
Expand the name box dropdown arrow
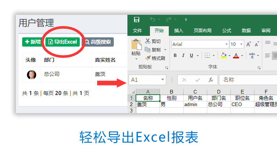(163, 79)
